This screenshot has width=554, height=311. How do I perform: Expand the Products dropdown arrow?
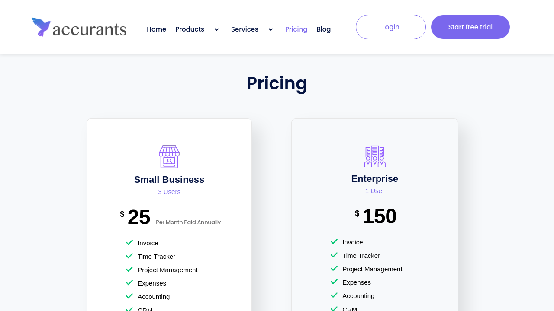click(216, 29)
